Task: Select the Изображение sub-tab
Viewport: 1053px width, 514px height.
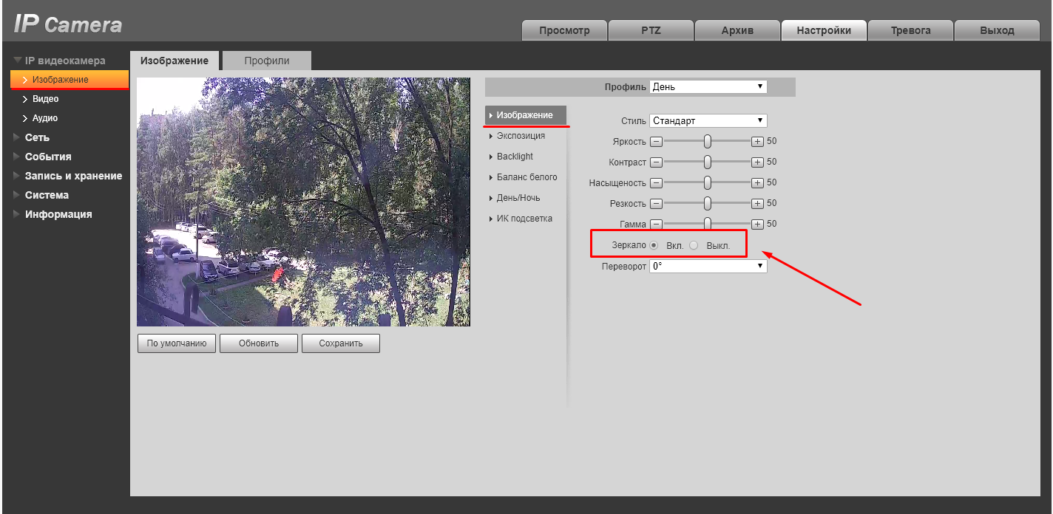Action: click(175, 61)
